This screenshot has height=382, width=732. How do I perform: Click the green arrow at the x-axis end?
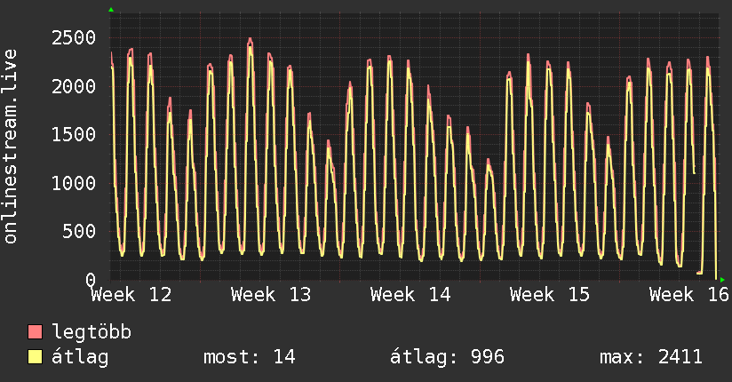tap(722, 280)
